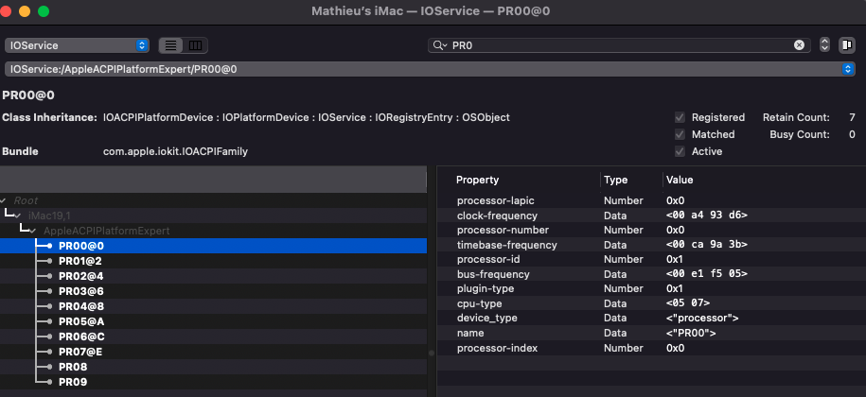Select the bus-frequency property row
This screenshot has height=397, width=866.
652,274
